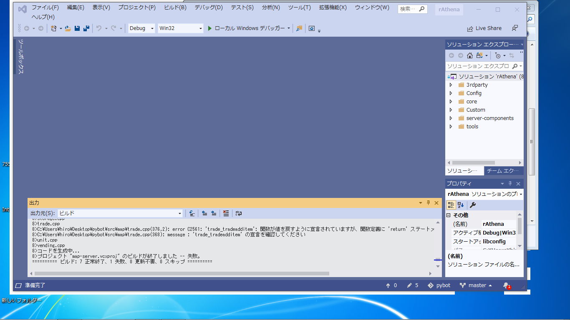Image resolution: width=570 pixels, height=320 pixels.
Task: Click Find in Files toolbar icon
Action: (x=299, y=28)
